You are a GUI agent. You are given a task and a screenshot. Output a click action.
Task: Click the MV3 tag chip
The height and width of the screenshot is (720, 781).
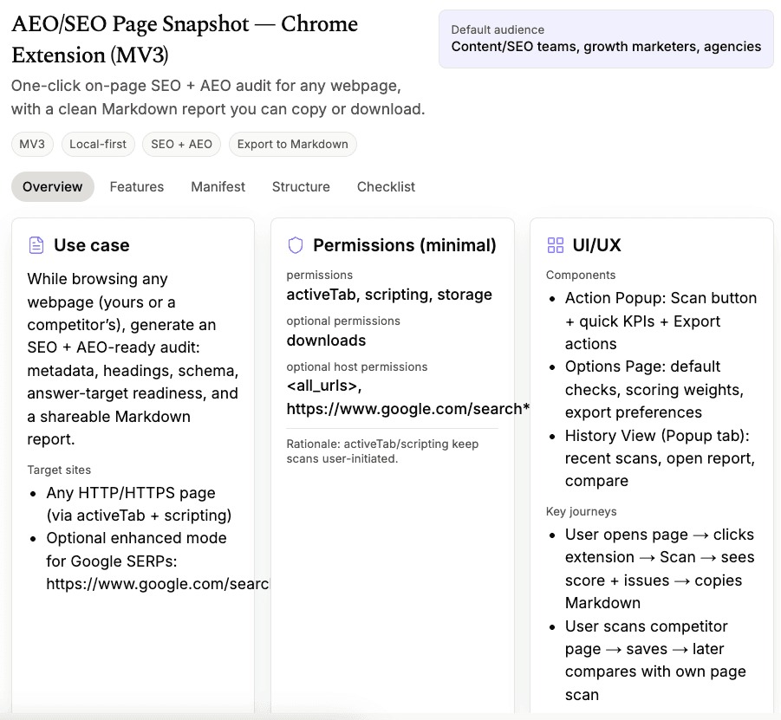coord(32,145)
